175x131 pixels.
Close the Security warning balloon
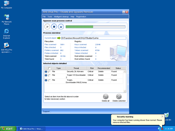(x=162, y=116)
